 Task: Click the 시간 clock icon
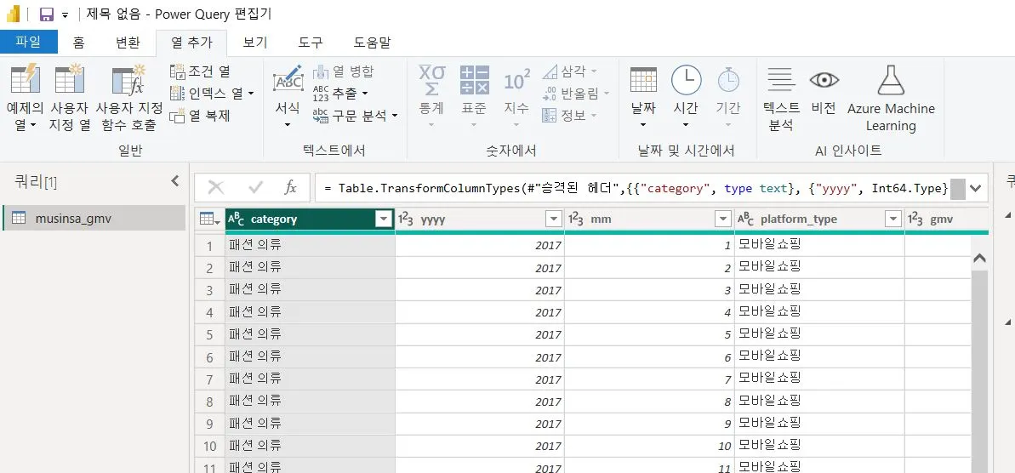686,80
